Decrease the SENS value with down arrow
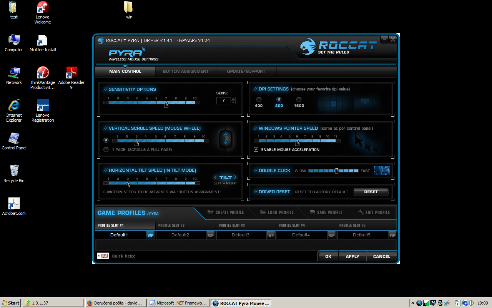This screenshot has height=308, width=492. coord(233,102)
